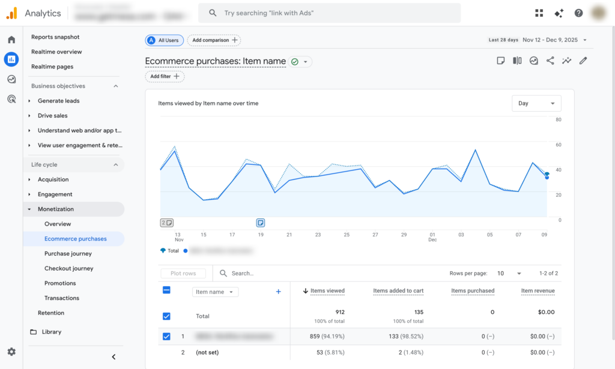Open Monetization Overview report

58,224
